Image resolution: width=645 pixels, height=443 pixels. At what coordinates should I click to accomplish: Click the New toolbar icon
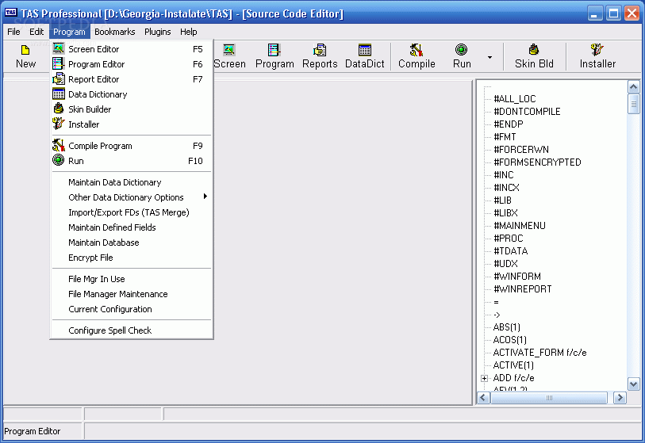(x=25, y=57)
